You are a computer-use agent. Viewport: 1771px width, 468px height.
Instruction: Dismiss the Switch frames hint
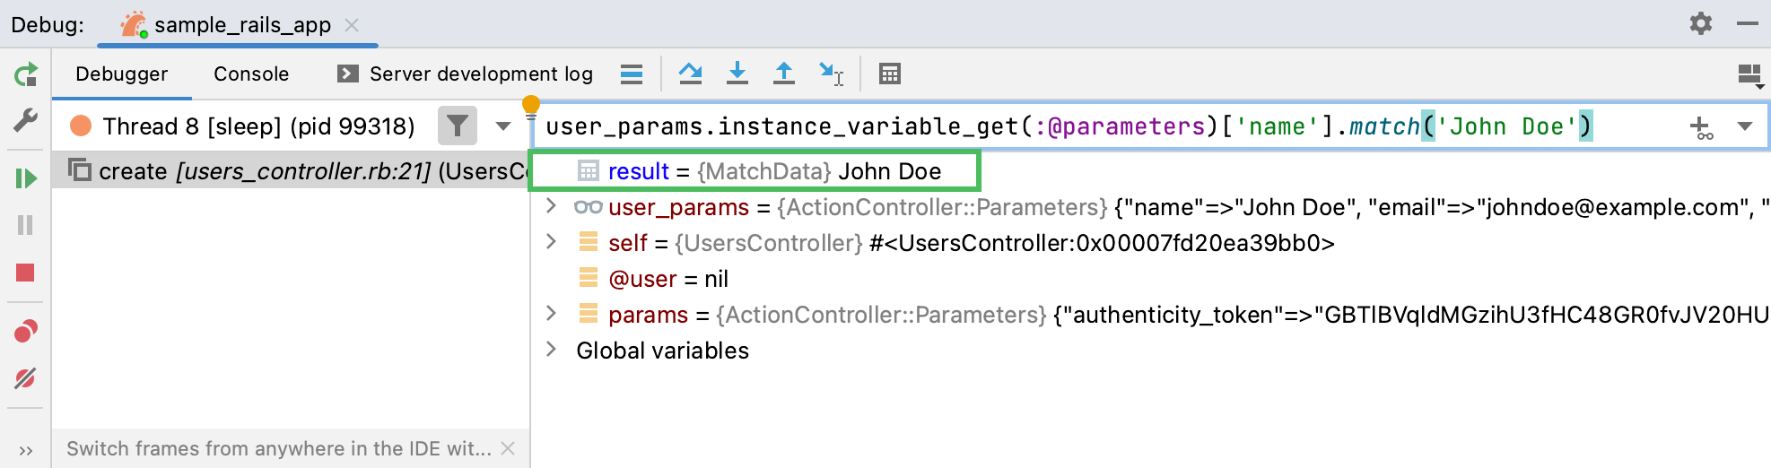point(508,448)
